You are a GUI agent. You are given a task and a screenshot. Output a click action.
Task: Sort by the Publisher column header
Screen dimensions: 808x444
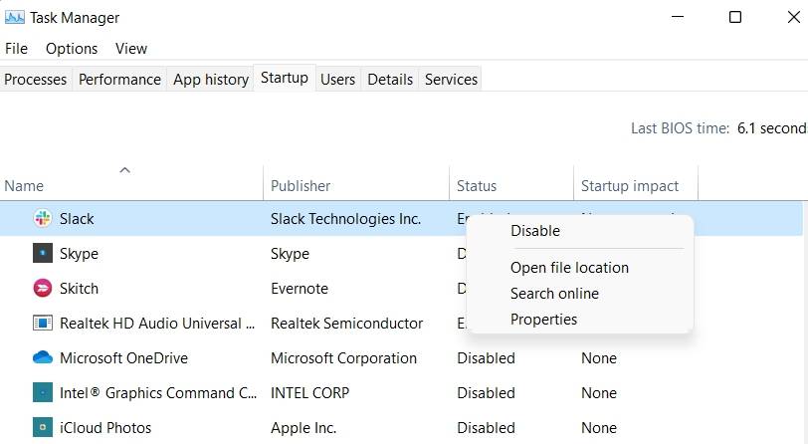click(x=301, y=186)
